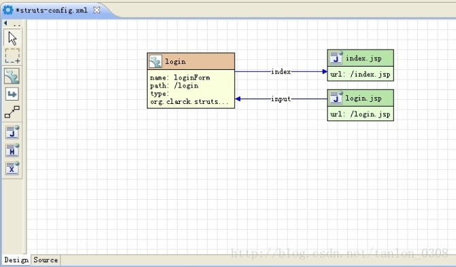
Task: Click the arrowhead at login input connection end
Action: (238, 99)
